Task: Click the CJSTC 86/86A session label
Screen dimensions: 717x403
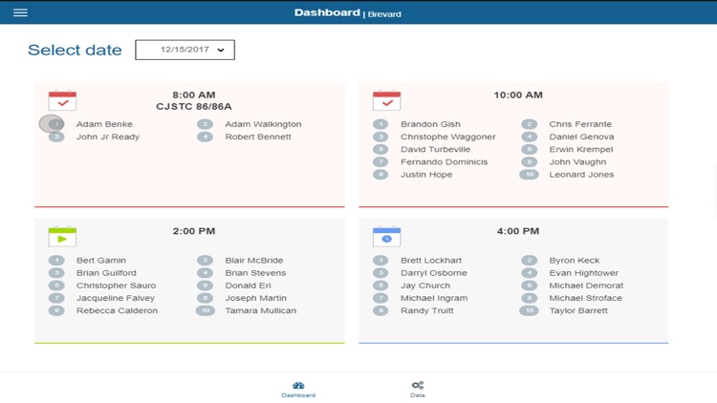Action: point(194,107)
